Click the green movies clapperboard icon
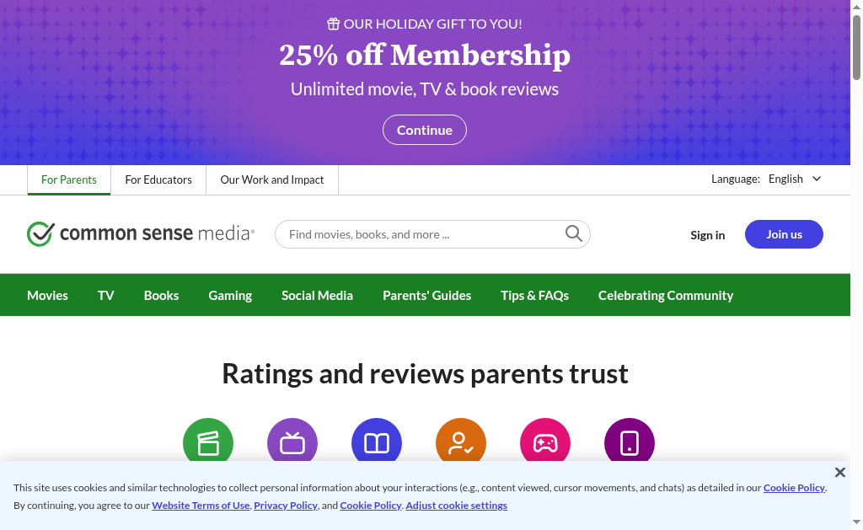Image resolution: width=863 pixels, height=530 pixels. (208, 442)
